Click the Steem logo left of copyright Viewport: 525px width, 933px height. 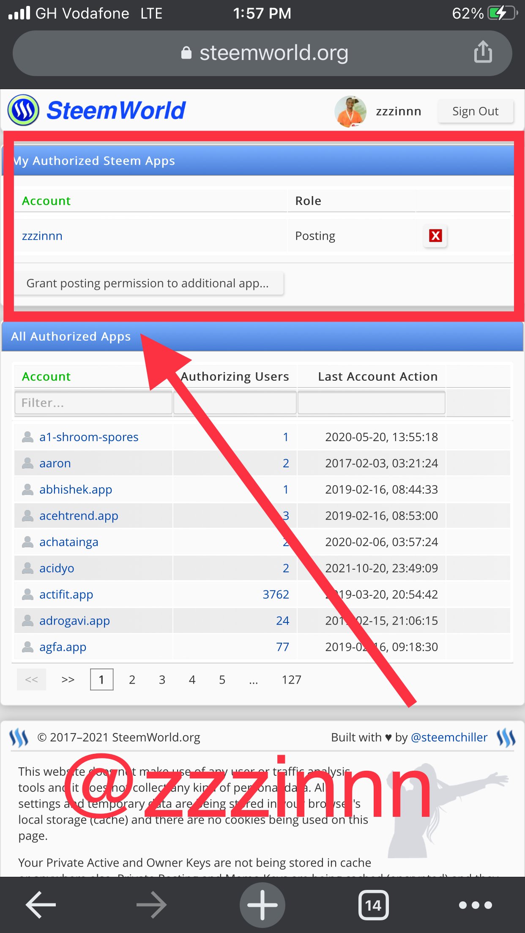click(19, 738)
